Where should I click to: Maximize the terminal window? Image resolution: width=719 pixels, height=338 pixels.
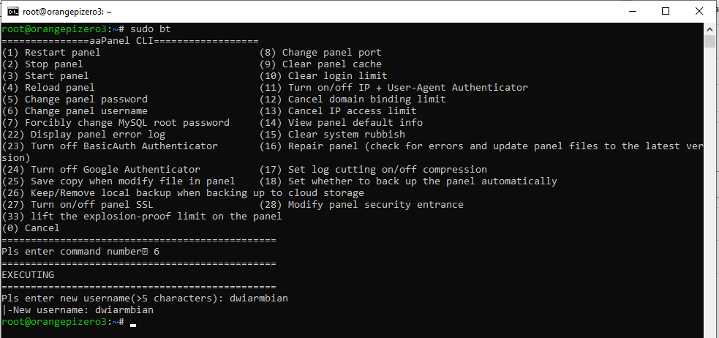click(x=666, y=11)
